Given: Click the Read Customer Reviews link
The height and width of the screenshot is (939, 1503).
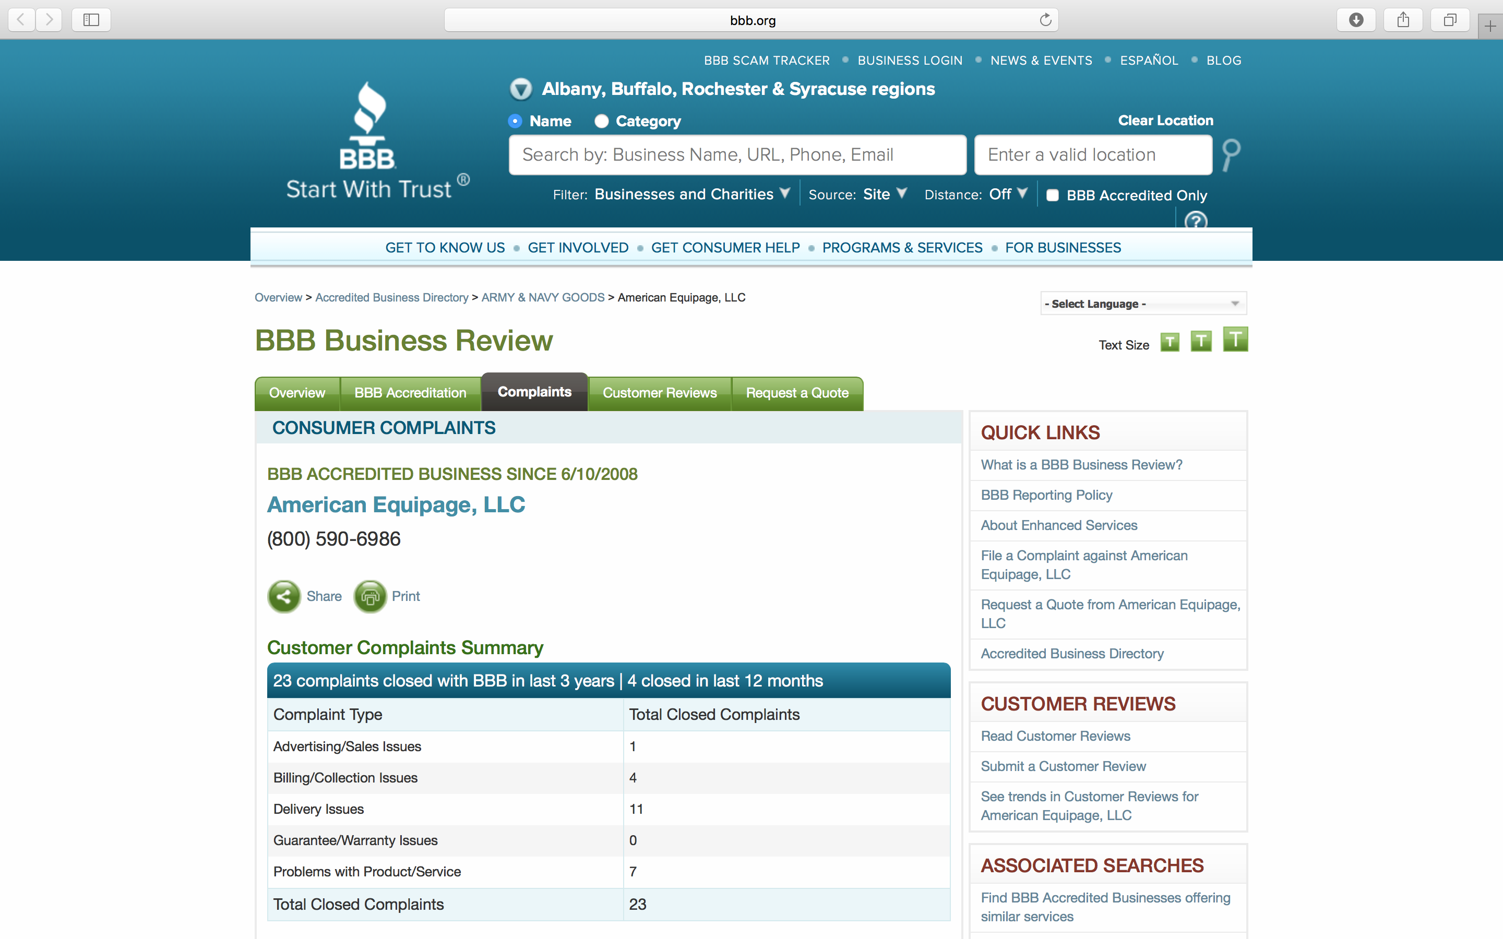Looking at the screenshot, I should pyautogui.click(x=1055, y=736).
